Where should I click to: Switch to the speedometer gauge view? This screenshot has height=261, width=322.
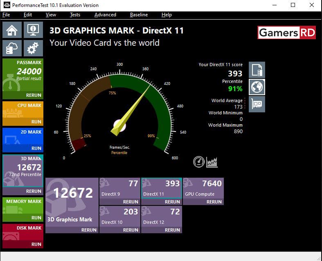click(199, 162)
